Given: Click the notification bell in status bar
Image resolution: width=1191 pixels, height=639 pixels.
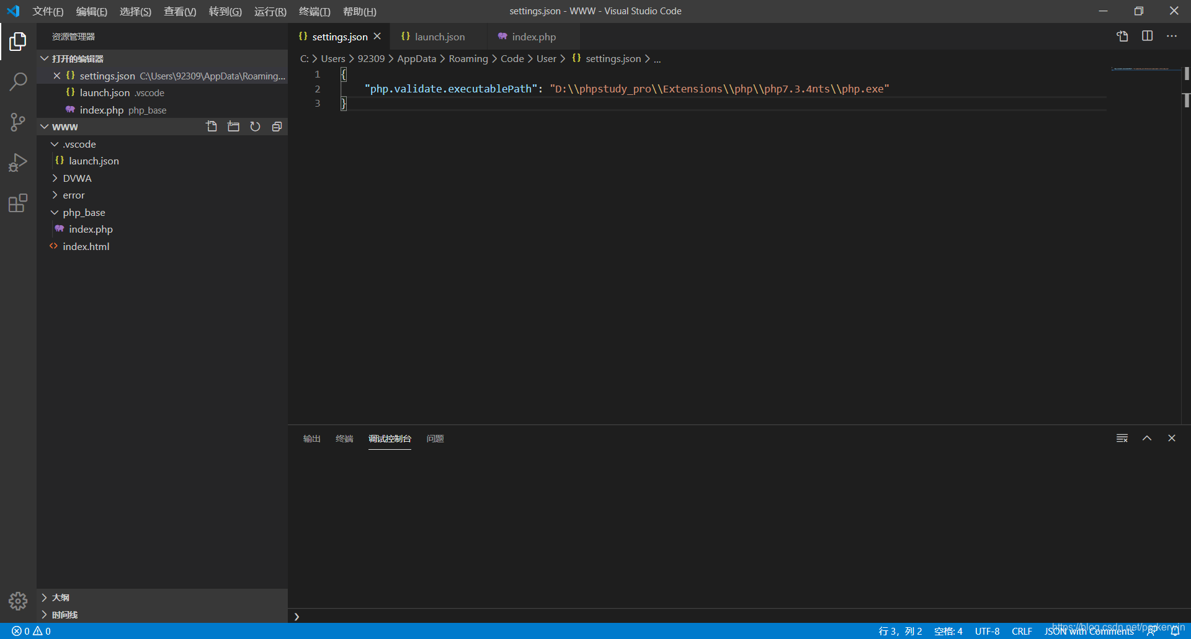Looking at the screenshot, I should click(1175, 632).
